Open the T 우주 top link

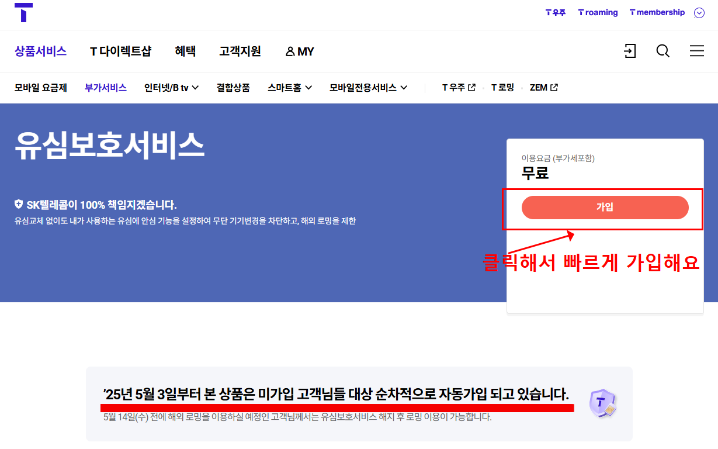(x=556, y=12)
